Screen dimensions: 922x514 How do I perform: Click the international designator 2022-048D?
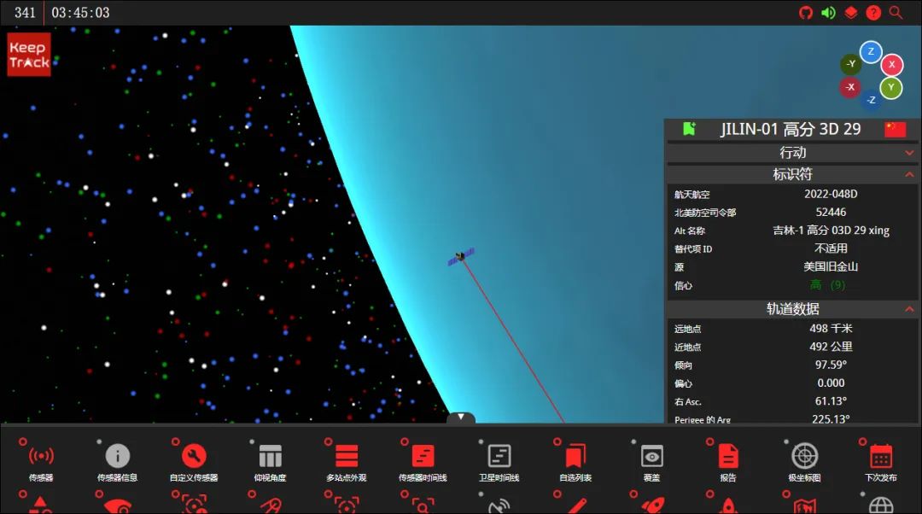point(831,194)
